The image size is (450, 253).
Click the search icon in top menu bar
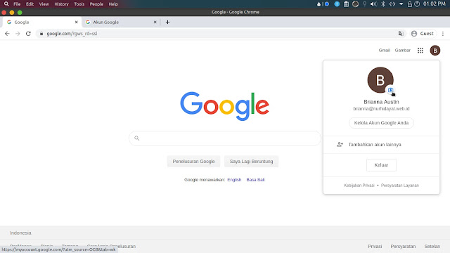coord(6,4)
